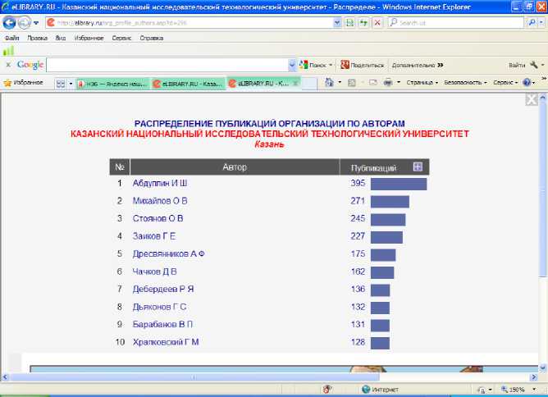Open recent pages dropdown beside navigation arrows
This screenshot has width=548, height=397.
click(x=36, y=23)
